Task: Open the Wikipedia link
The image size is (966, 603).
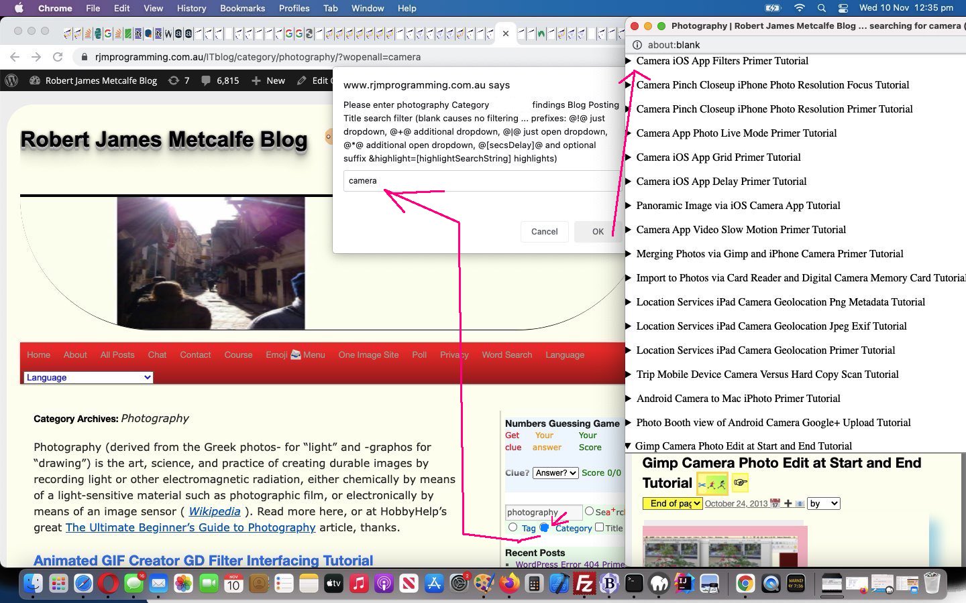Action: [x=214, y=511]
